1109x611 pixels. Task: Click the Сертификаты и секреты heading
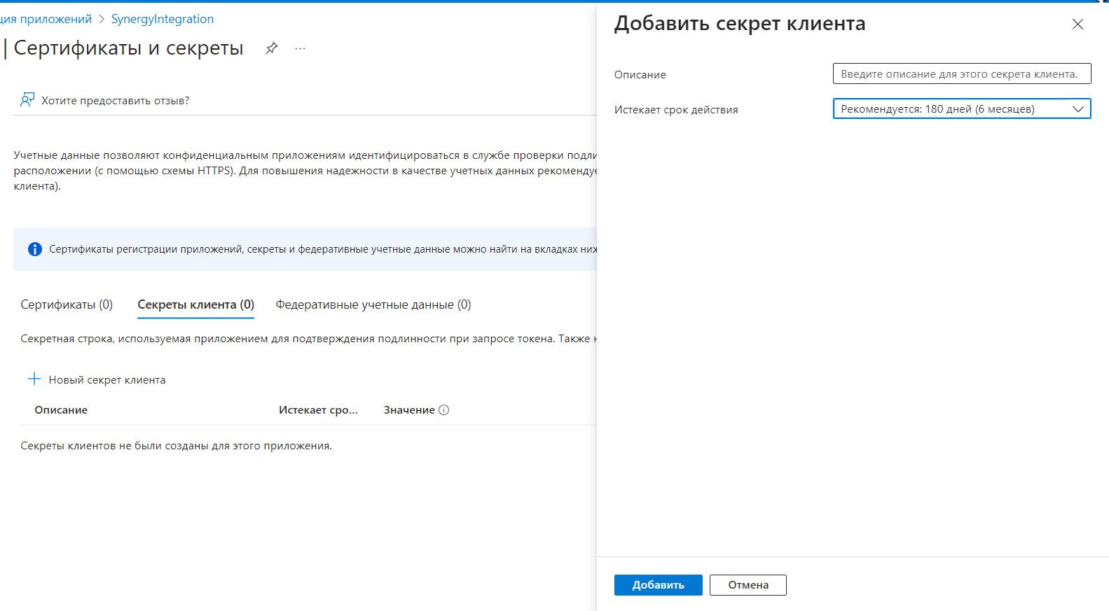click(x=128, y=48)
